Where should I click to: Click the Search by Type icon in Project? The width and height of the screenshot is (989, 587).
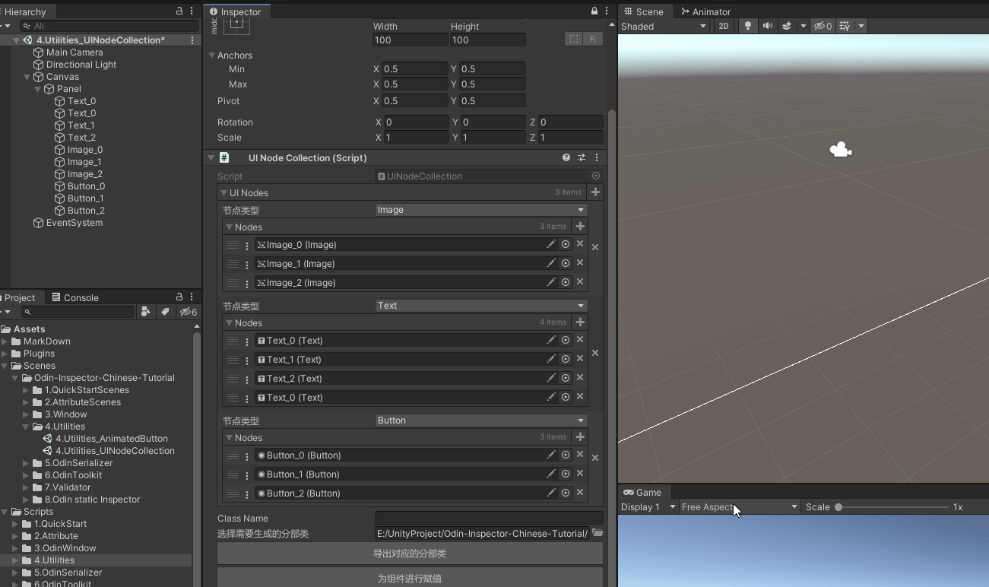(146, 312)
